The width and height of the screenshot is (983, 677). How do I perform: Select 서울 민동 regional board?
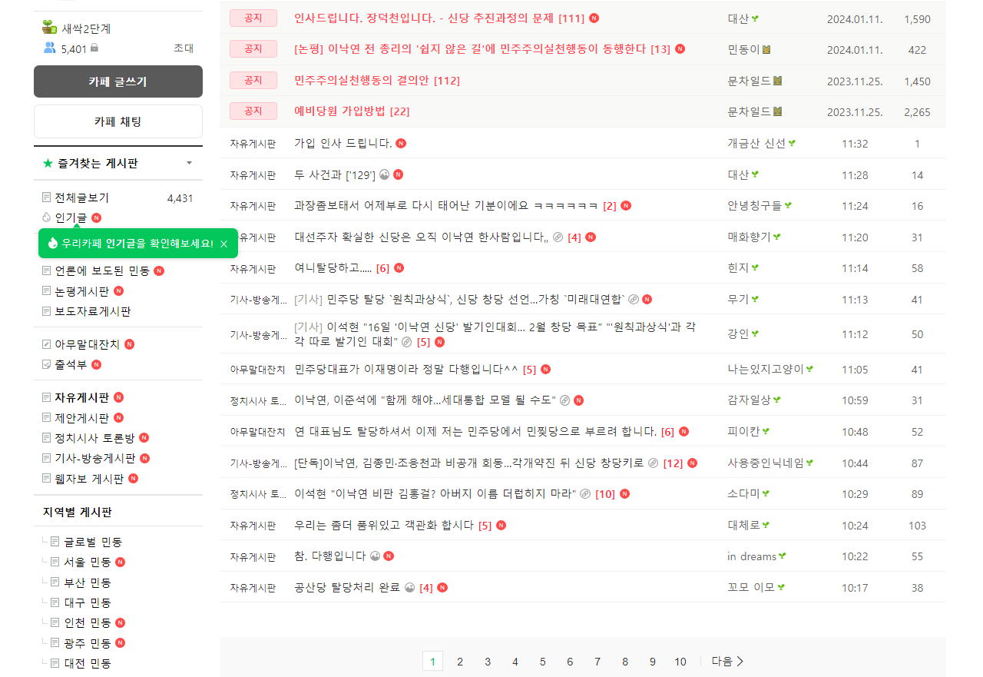[x=88, y=563]
